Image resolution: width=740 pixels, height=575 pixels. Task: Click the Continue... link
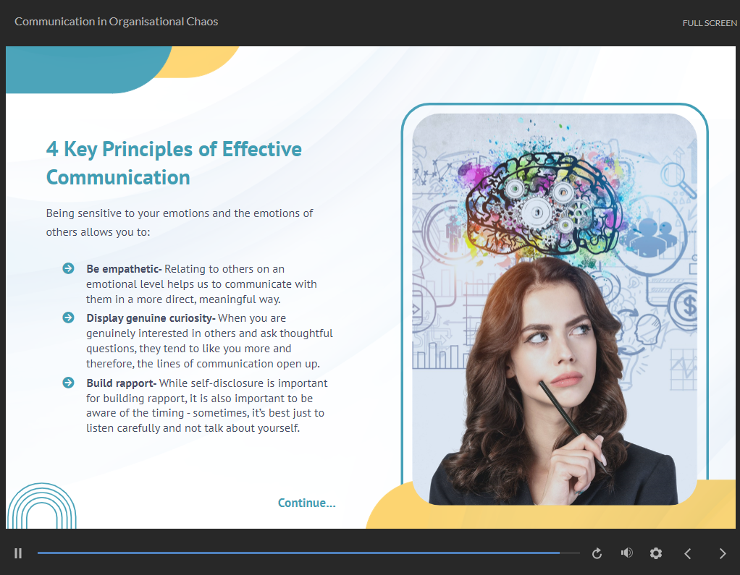[306, 503]
